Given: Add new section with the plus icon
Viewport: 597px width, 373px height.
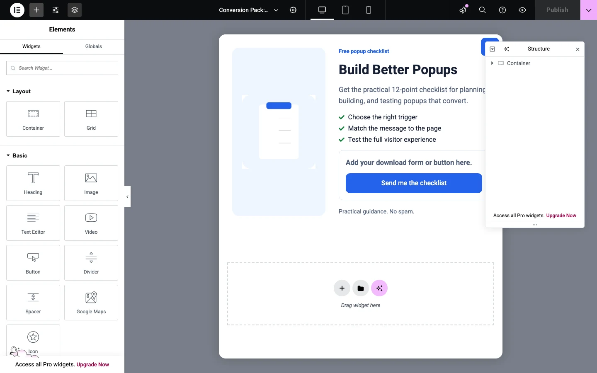Looking at the screenshot, I should [342, 288].
